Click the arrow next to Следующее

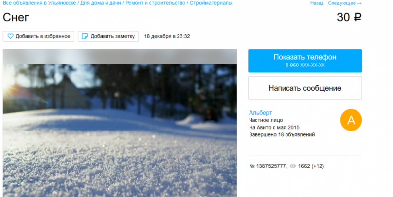359,3
